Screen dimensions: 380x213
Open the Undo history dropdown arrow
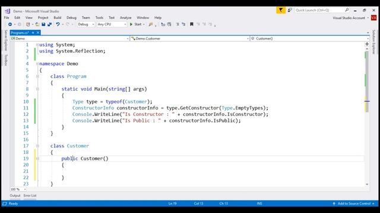click(62, 24)
